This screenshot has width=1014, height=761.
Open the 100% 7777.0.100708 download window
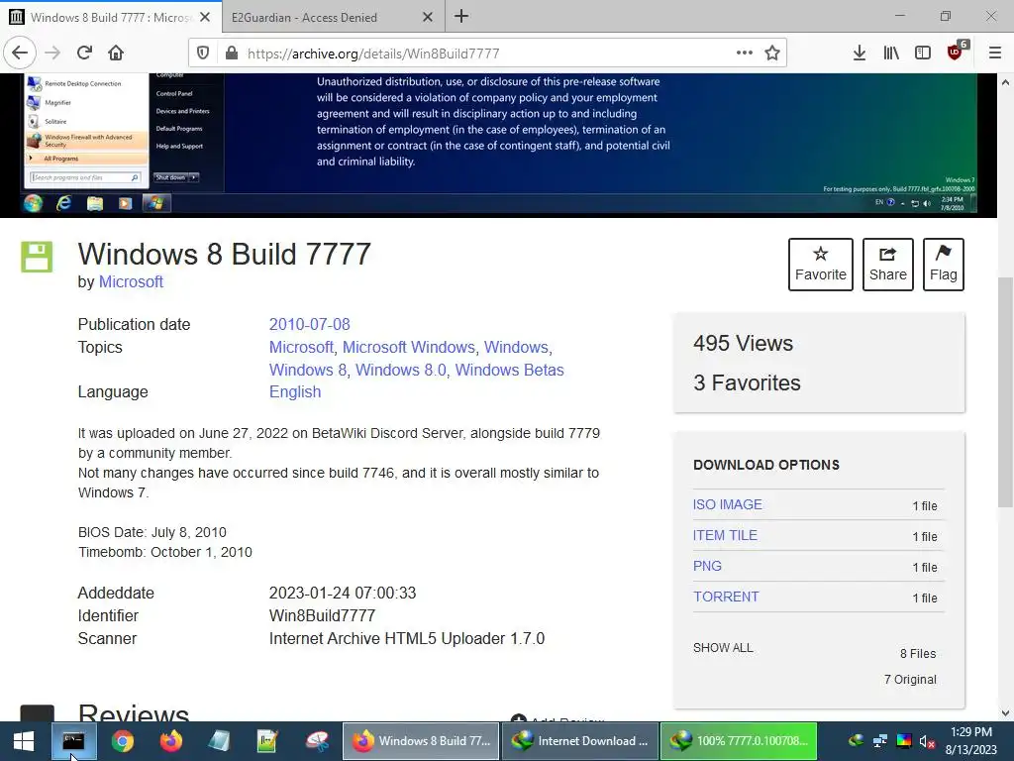click(739, 741)
